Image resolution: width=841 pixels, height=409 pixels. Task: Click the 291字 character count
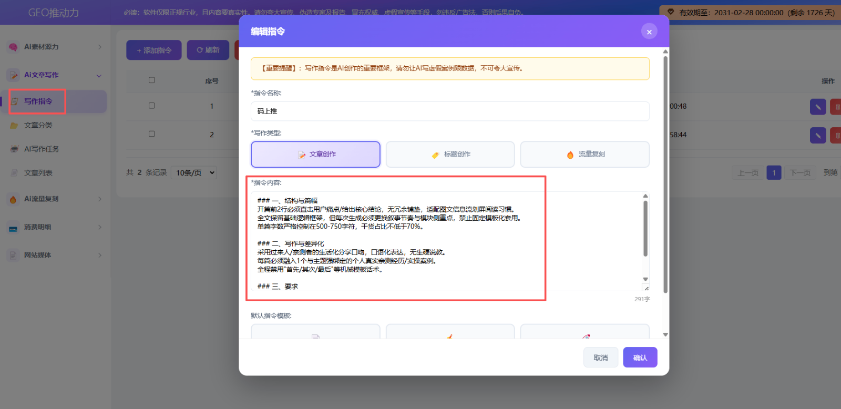pos(642,299)
